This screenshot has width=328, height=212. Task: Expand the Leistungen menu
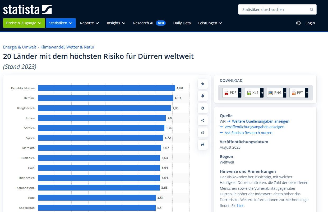[x=210, y=23]
